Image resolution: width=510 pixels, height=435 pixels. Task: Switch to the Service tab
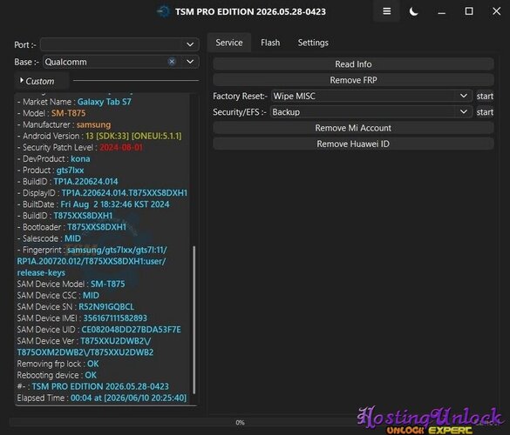coord(229,43)
